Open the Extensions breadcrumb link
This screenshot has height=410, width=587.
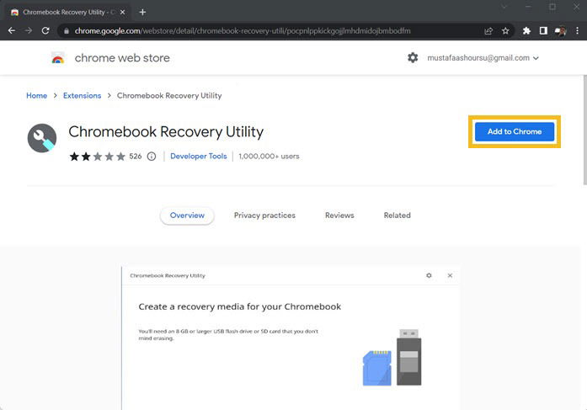(x=82, y=95)
